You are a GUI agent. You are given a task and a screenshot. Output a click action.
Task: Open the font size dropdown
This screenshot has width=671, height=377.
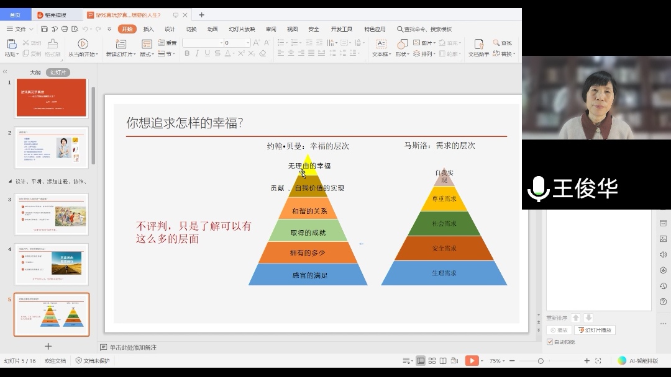[x=248, y=43]
